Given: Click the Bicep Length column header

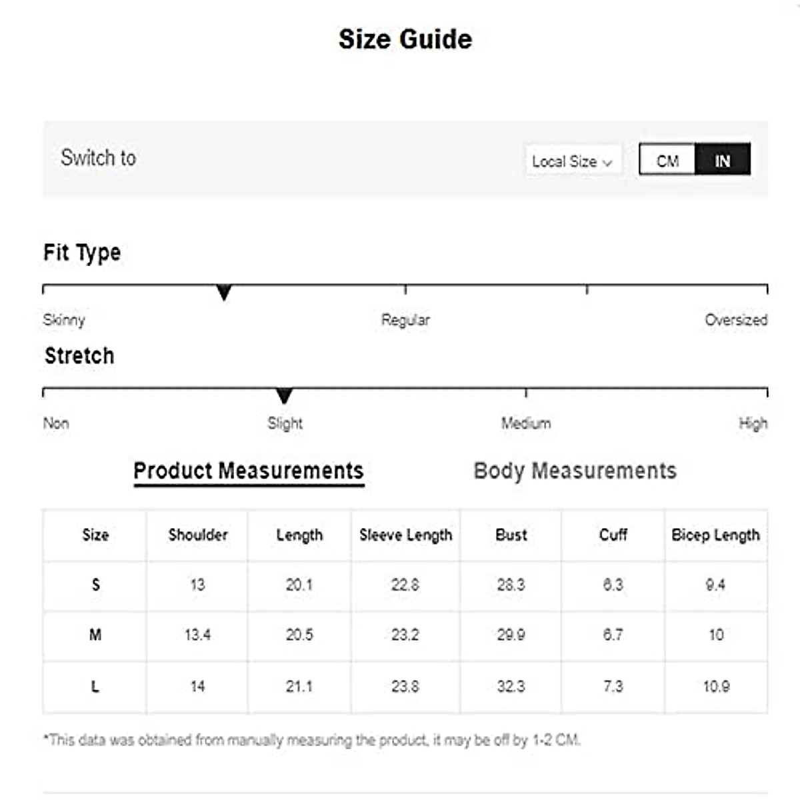Looking at the screenshot, I should (715, 535).
